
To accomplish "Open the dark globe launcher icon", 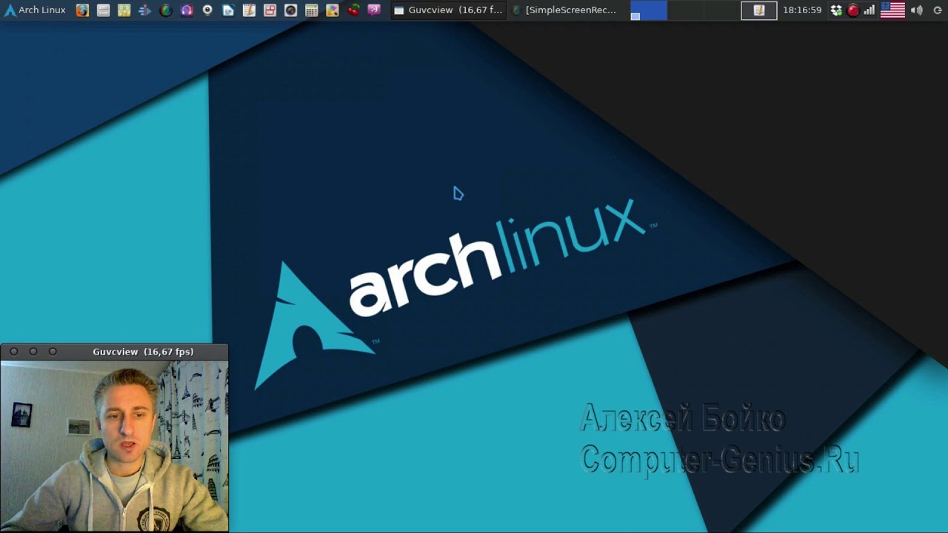I will pyautogui.click(x=165, y=10).
